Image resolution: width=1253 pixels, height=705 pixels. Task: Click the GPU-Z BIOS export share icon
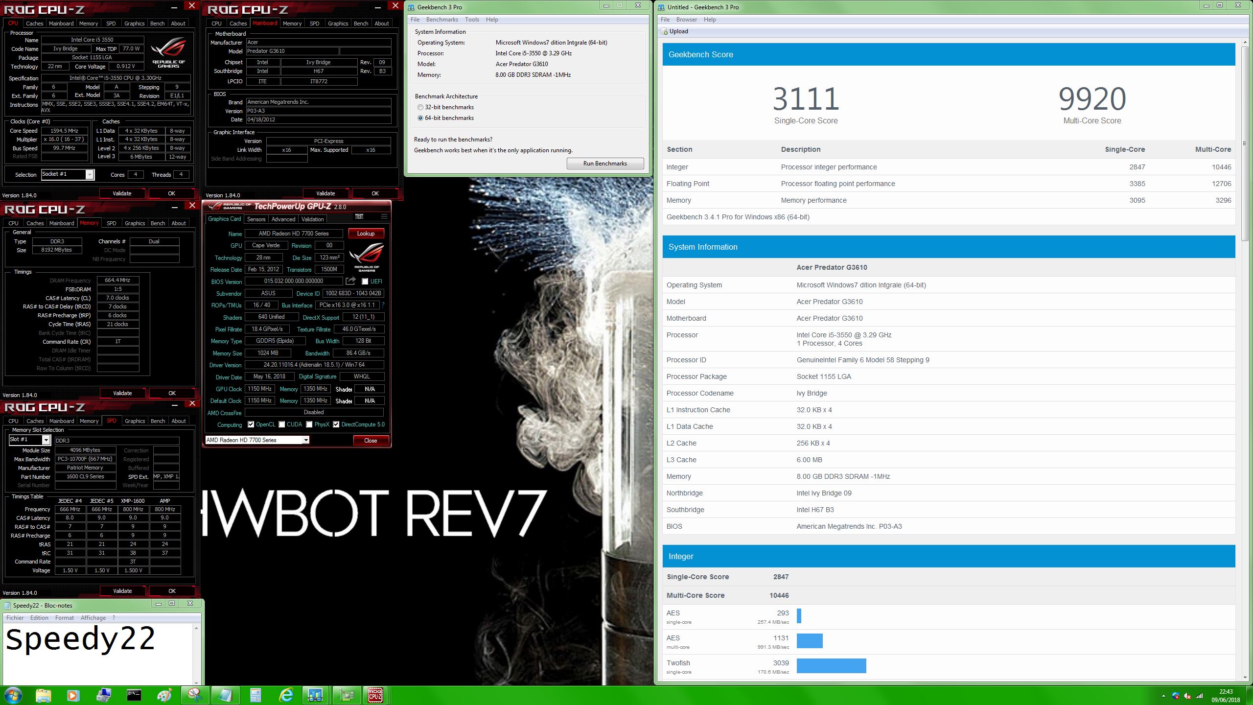350,281
